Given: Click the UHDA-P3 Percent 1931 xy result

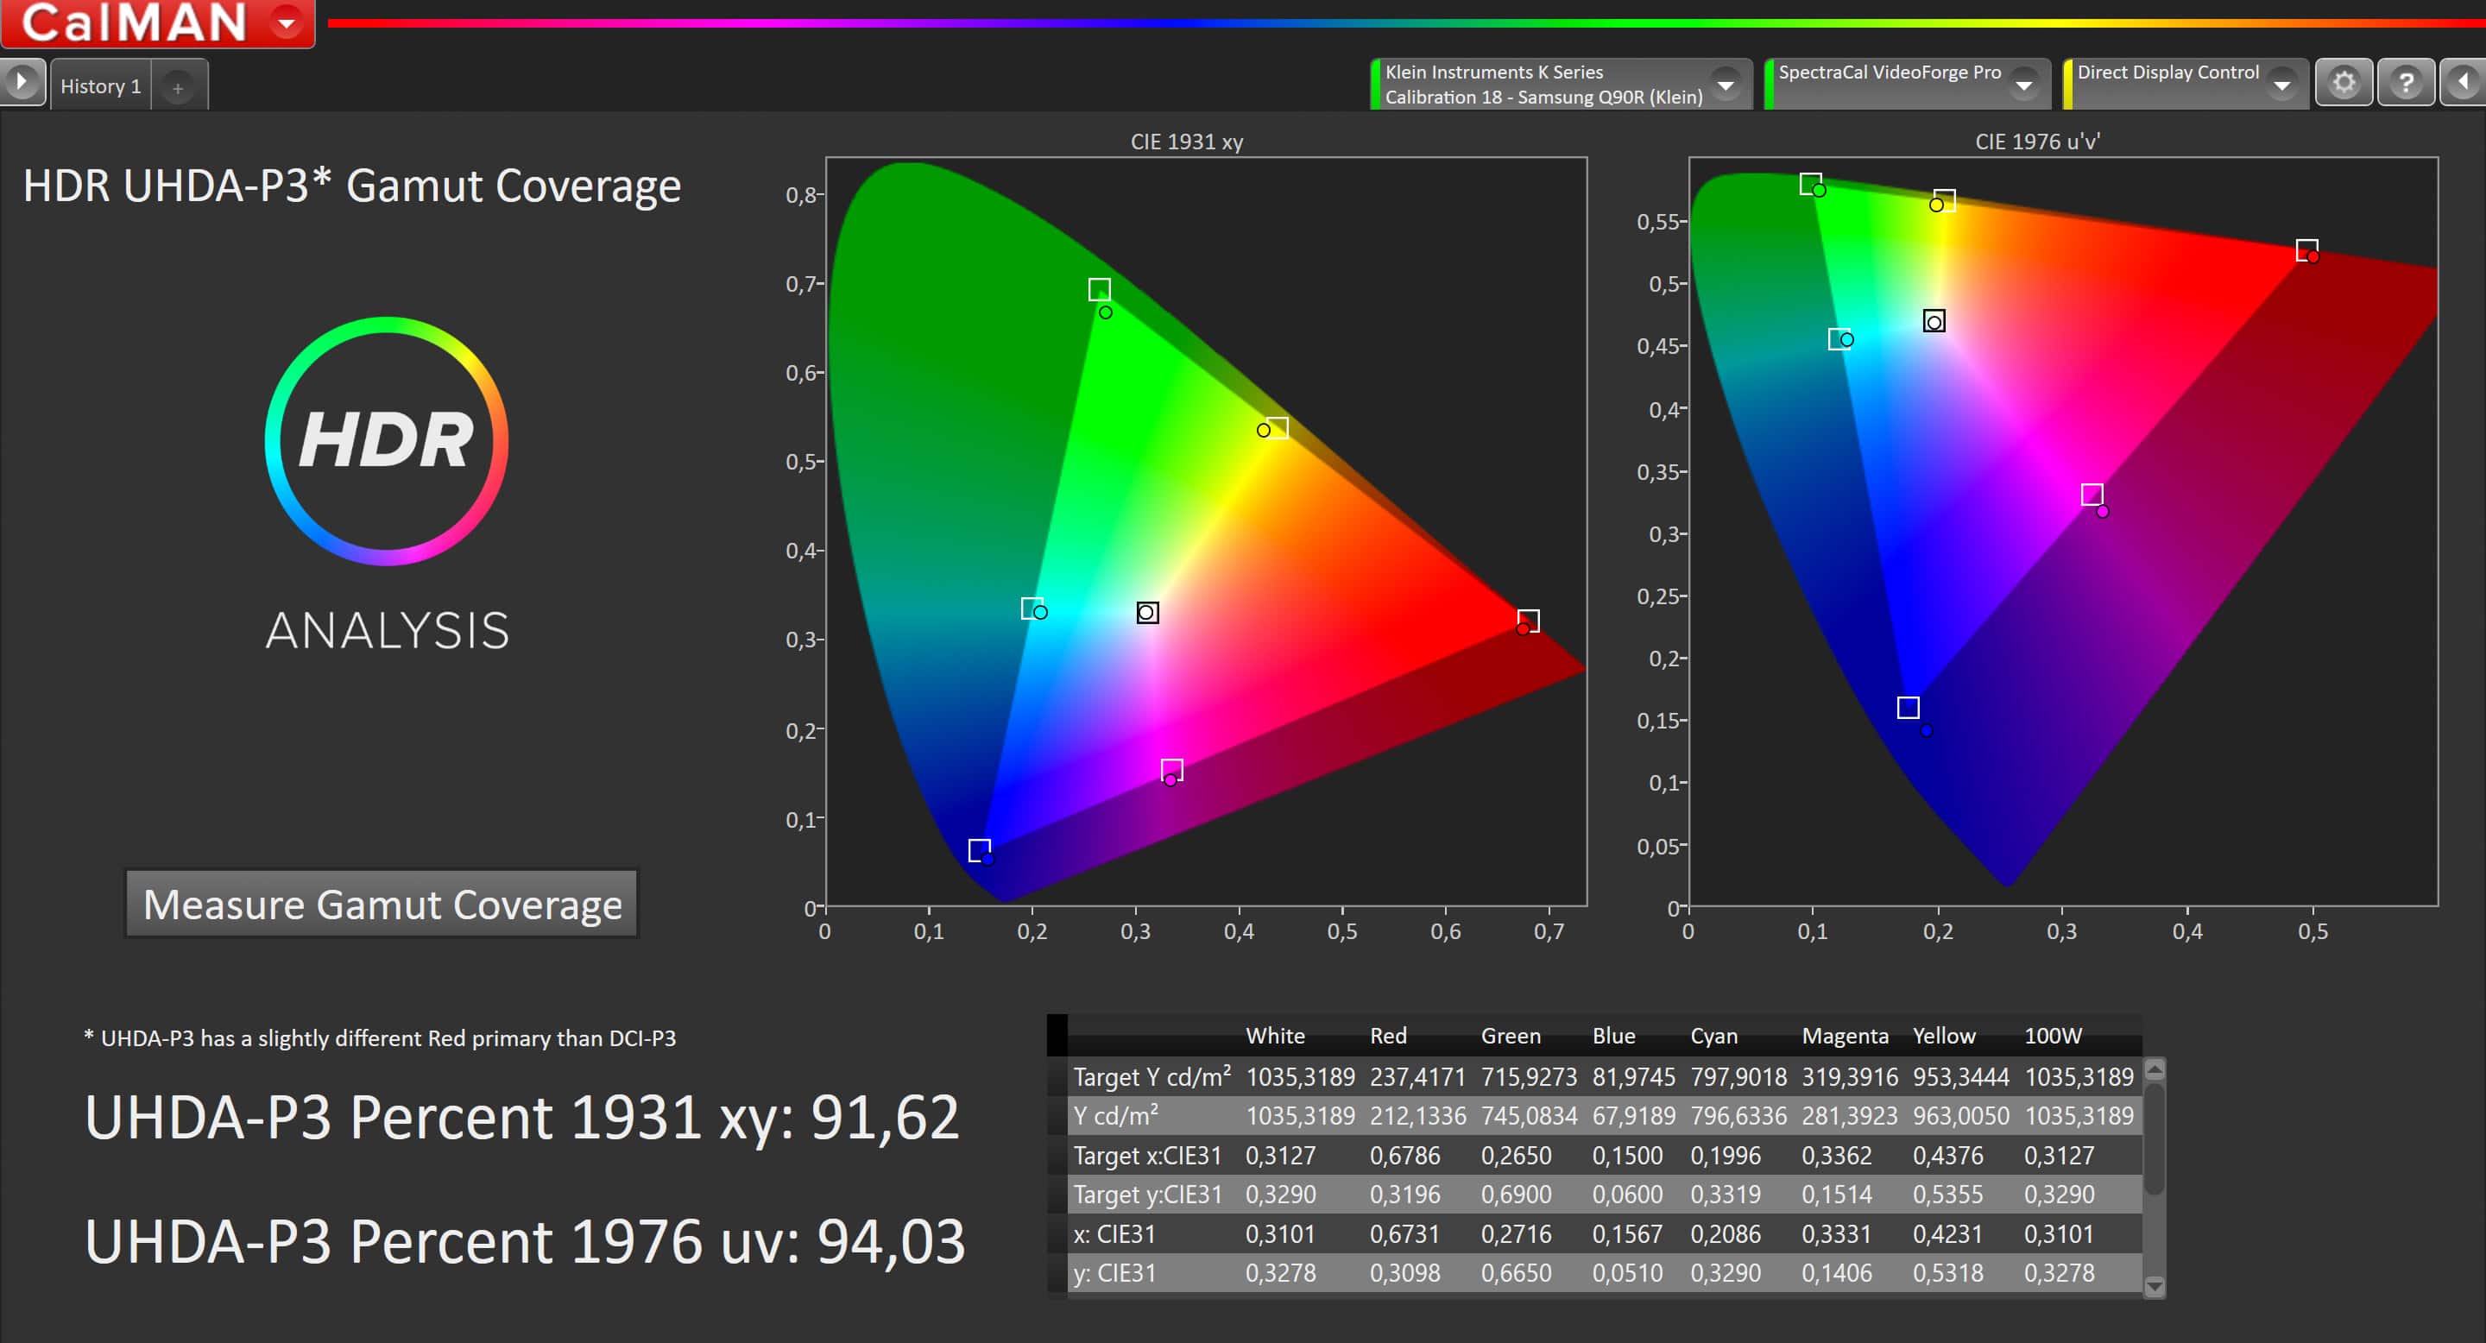Looking at the screenshot, I should (x=521, y=1117).
